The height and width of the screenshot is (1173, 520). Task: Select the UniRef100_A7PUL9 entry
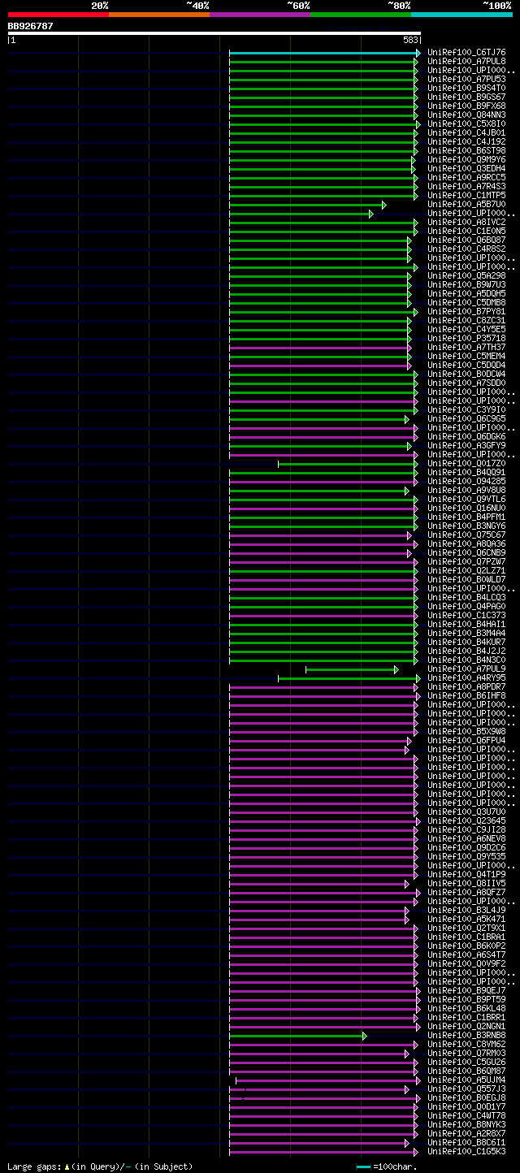(466, 669)
